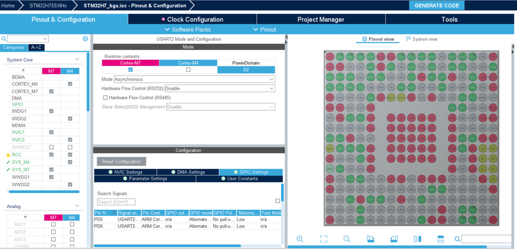517x249 pixels.
Task: Click the System Core sort arrows icon
Action: [x=23, y=71]
